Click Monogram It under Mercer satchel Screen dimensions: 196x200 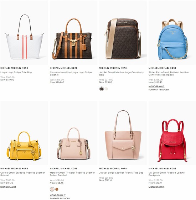(58, 195)
